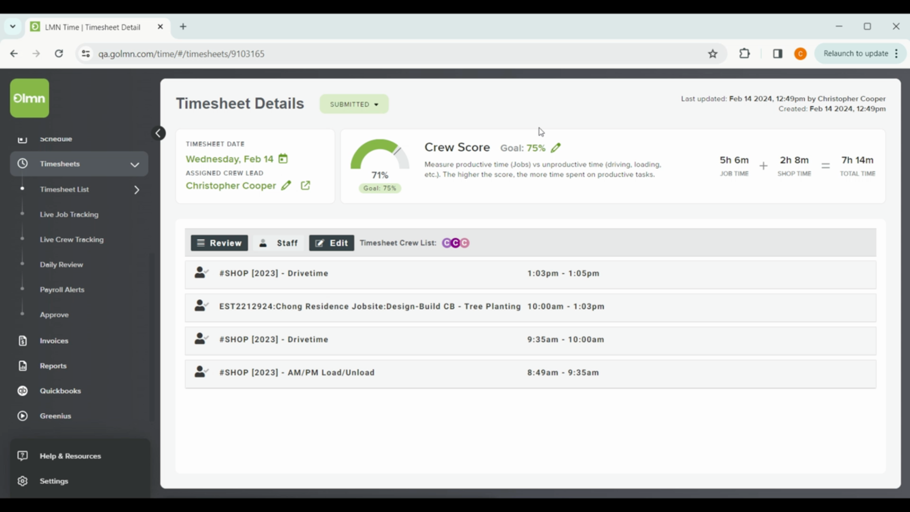Open browser extensions puzzle icon
The image size is (910, 512).
click(x=745, y=54)
